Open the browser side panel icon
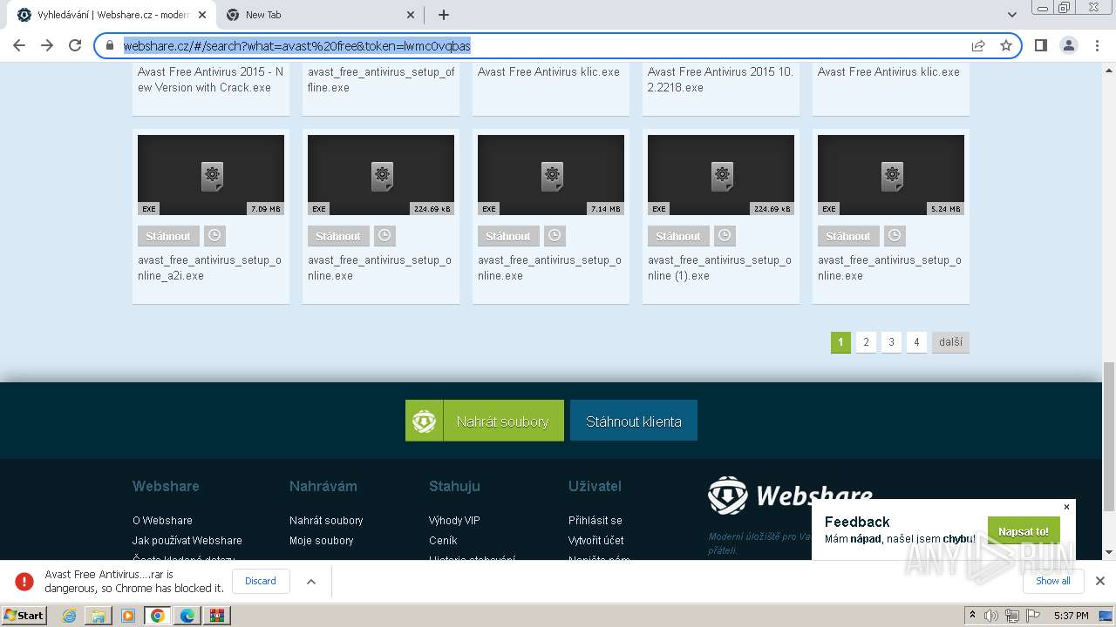The height and width of the screenshot is (627, 1116). 1041,45
